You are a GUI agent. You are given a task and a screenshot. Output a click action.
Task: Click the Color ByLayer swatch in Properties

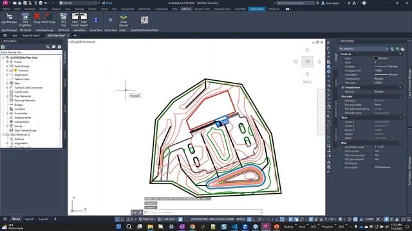376,58
